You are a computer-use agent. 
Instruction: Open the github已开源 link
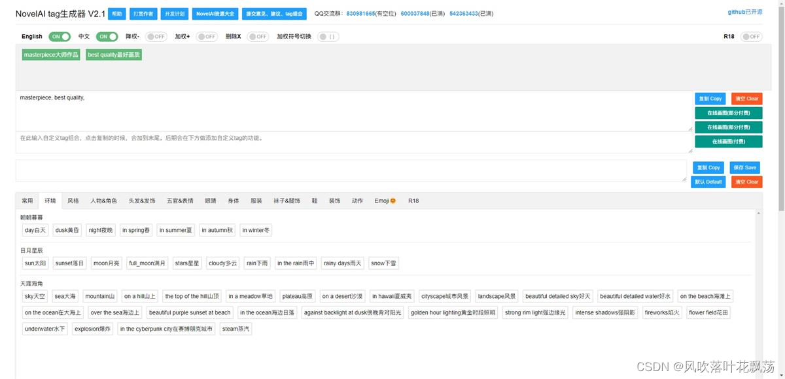click(x=745, y=12)
